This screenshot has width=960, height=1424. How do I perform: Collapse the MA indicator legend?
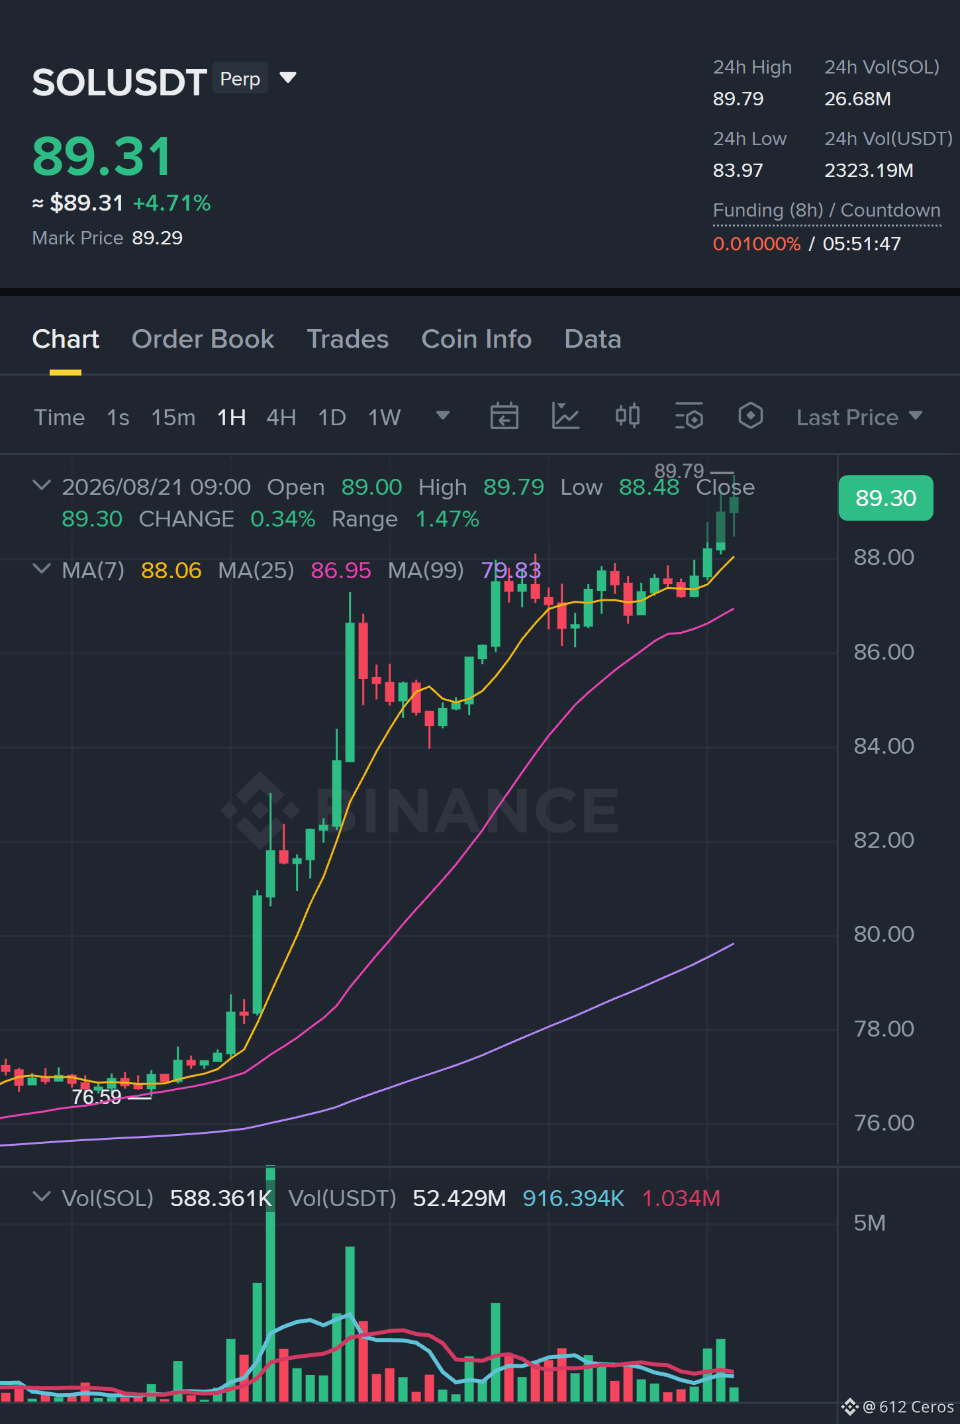coord(42,569)
